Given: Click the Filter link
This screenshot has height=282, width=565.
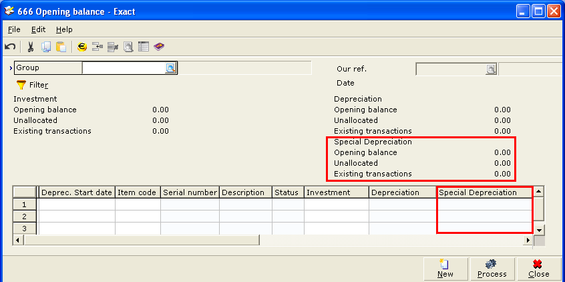Looking at the screenshot, I should (39, 85).
